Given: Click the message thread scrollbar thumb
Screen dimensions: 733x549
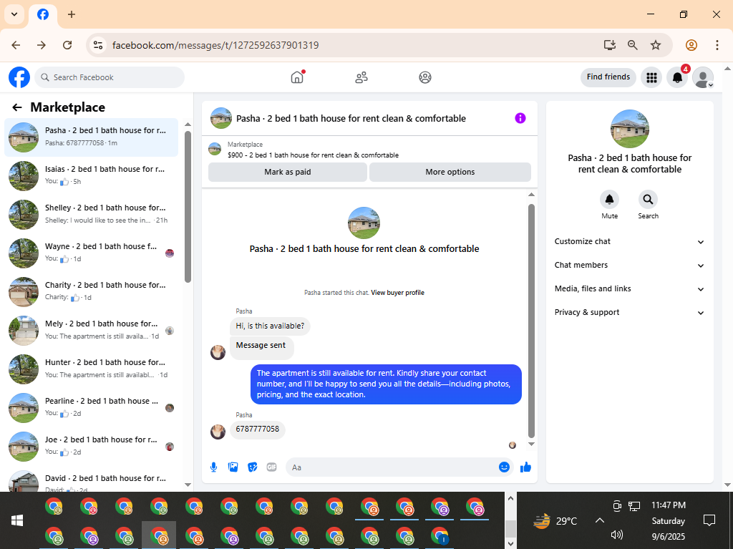Looking at the screenshot, I should click(x=531, y=321).
